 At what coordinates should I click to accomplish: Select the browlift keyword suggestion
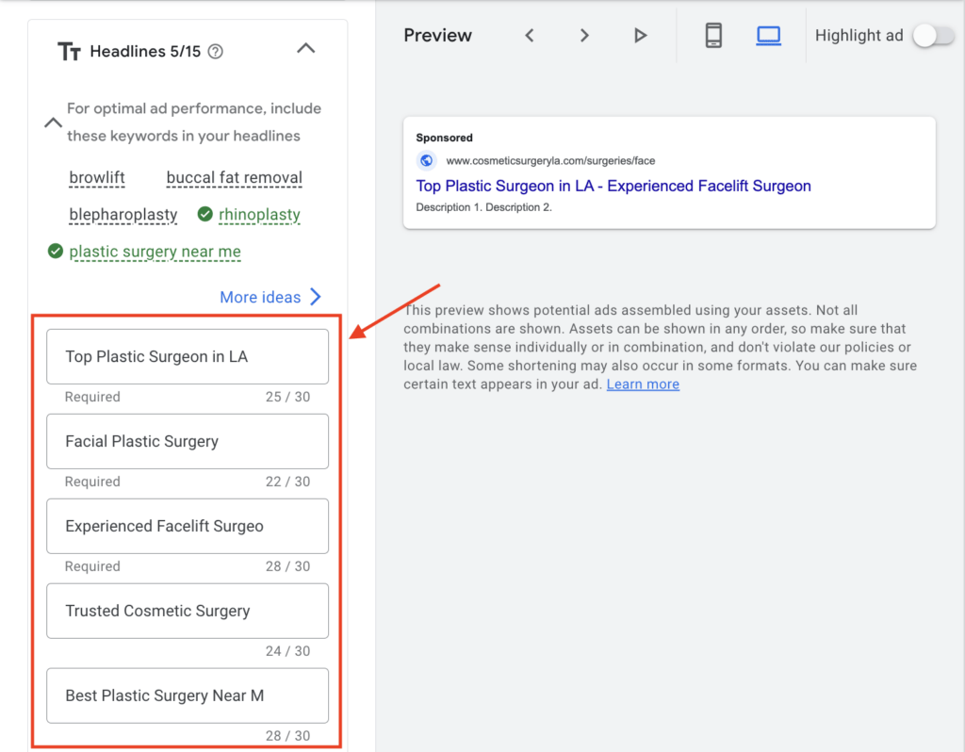pos(97,178)
